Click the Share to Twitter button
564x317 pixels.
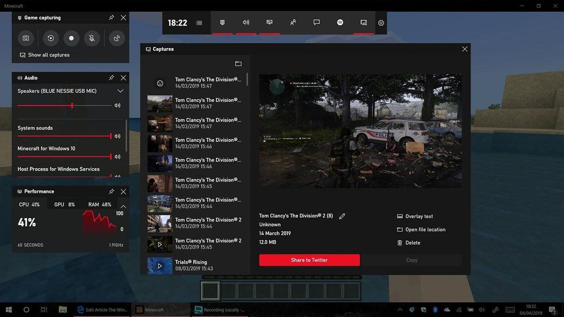[309, 260]
